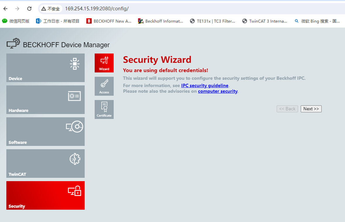Click the default credentials warning text
The height and width of the screenshot is (222, 345).
[x=165, y=70]
